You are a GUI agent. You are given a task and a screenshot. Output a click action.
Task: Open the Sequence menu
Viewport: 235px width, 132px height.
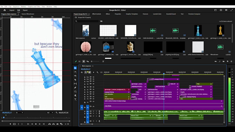(16, 7)
